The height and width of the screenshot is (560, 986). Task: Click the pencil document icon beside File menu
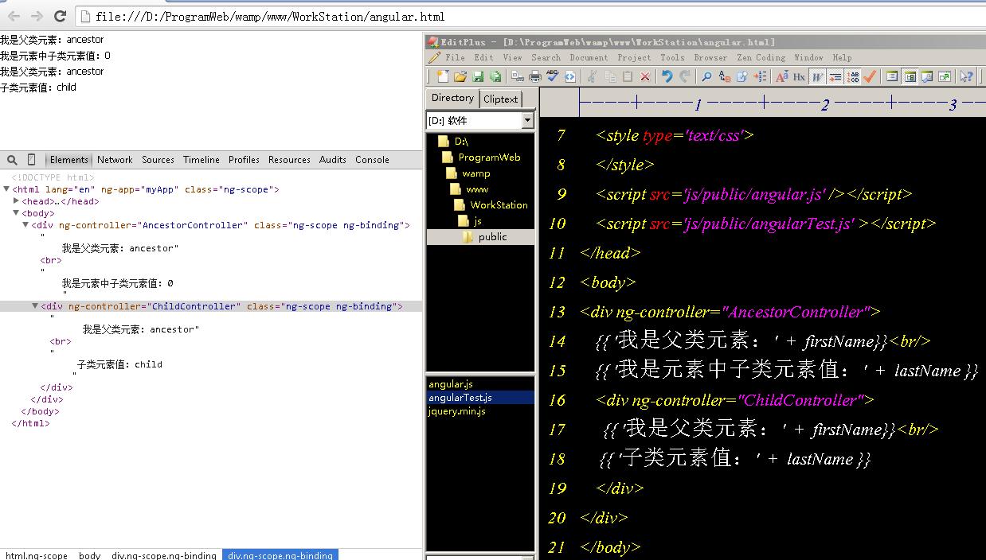[x=435, y=57]
